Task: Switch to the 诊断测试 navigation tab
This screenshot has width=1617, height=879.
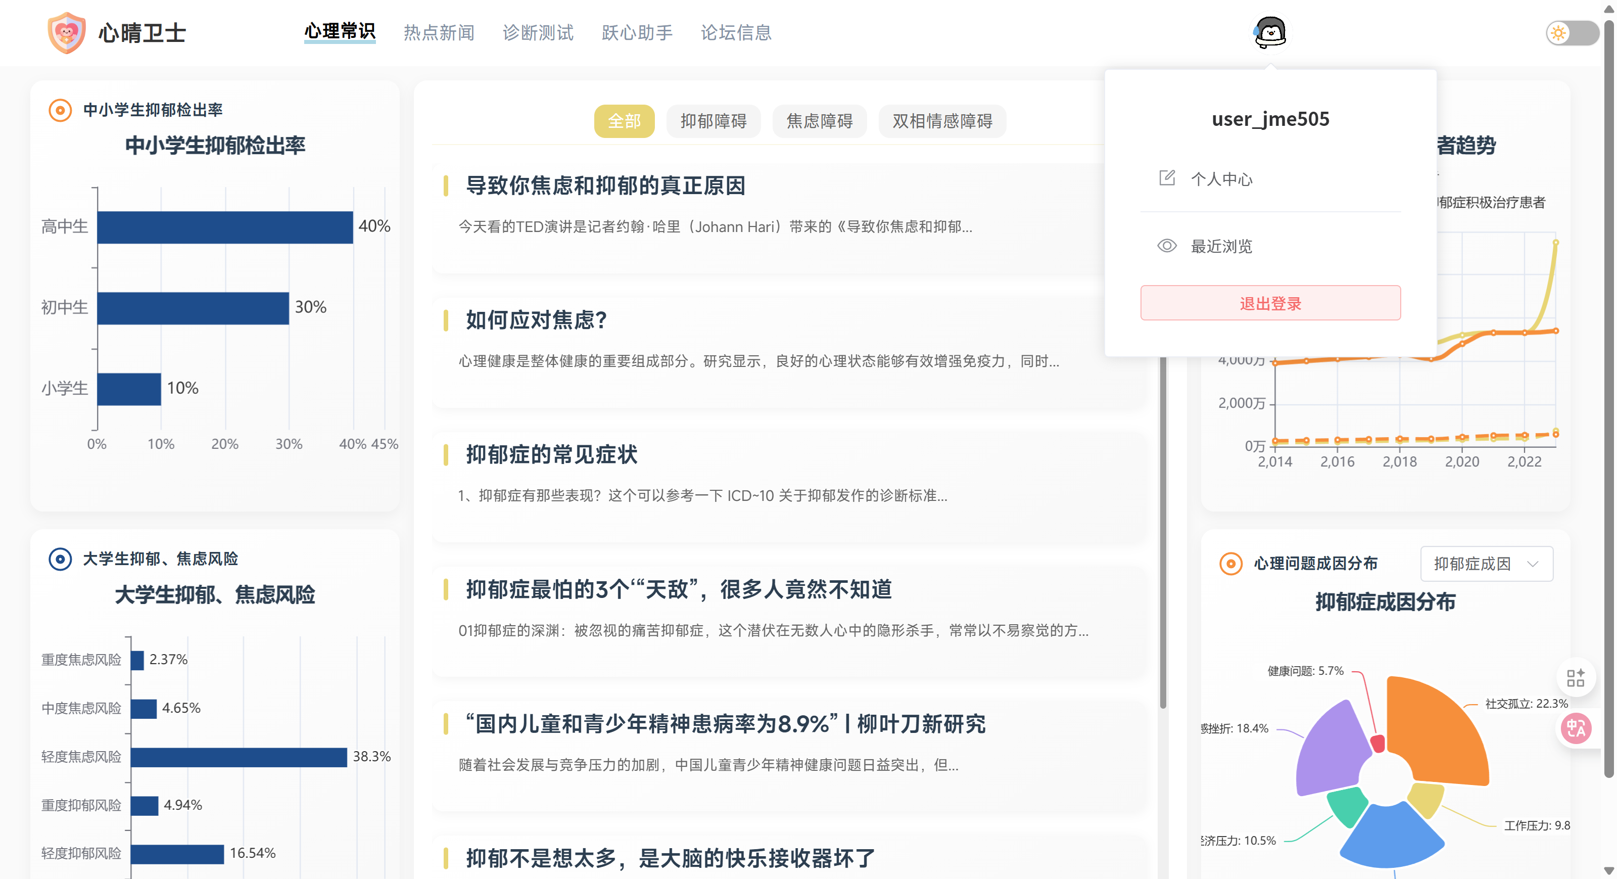Action: (x=538, y=33)
